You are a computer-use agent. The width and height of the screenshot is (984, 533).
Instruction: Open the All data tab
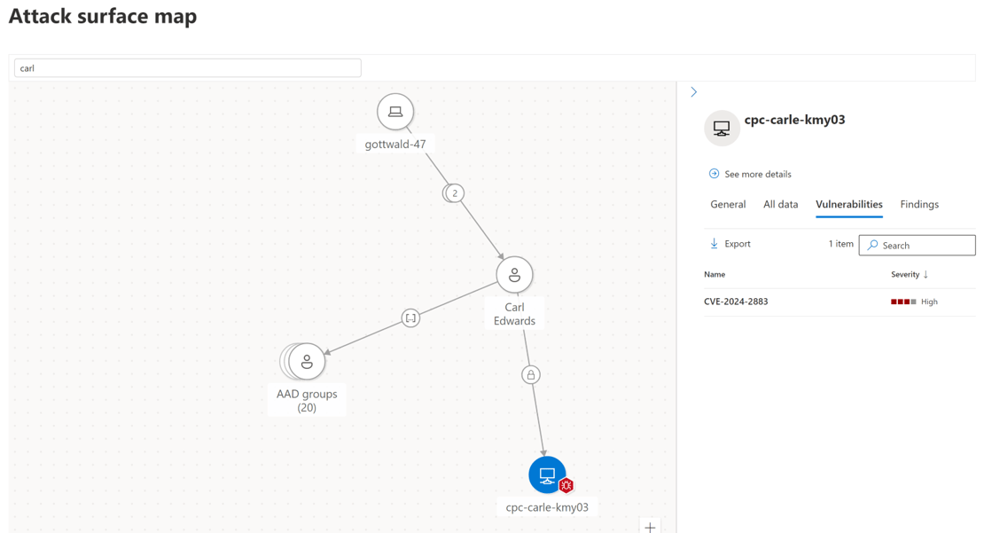780,204
